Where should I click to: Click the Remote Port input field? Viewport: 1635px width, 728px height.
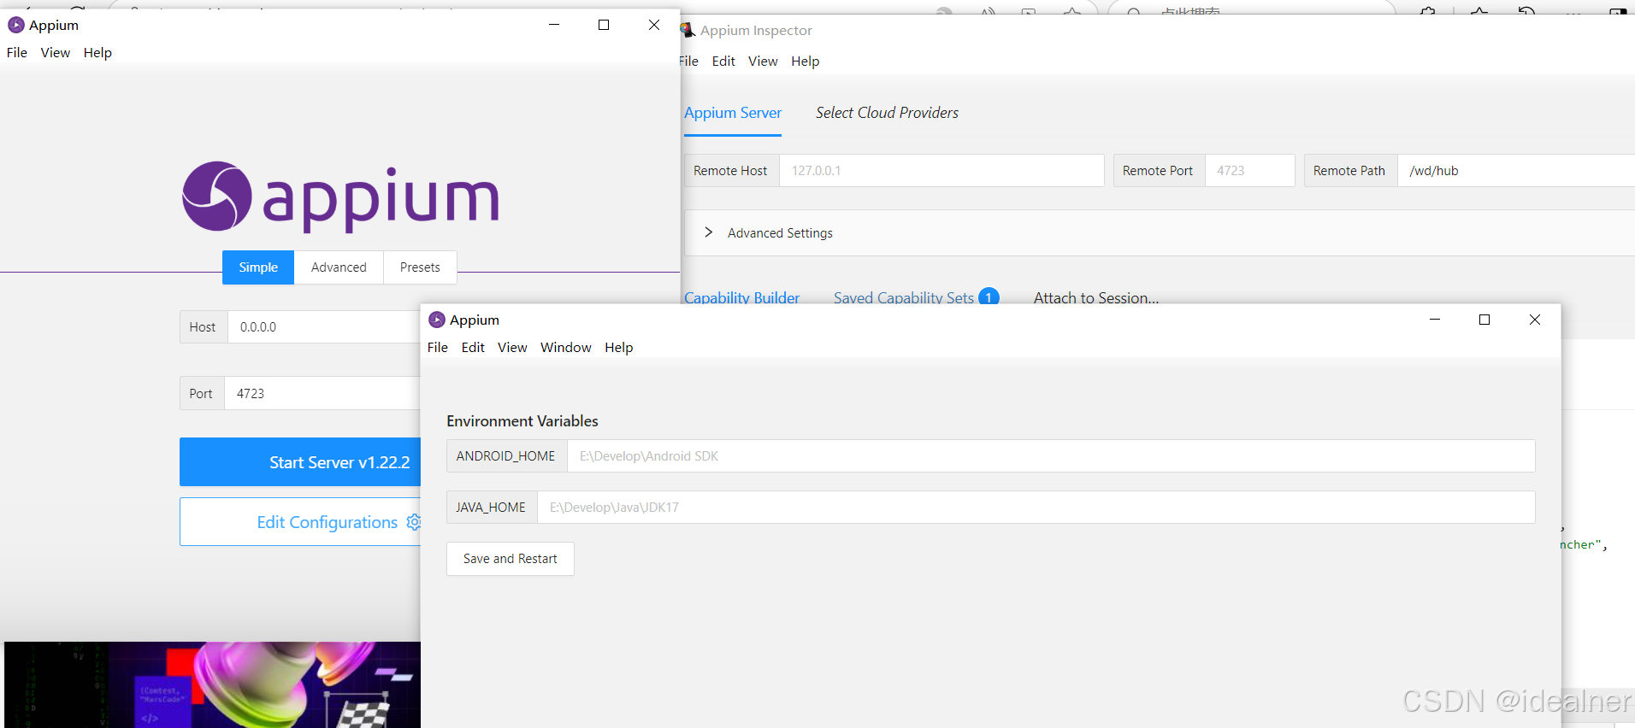point(1250,171)
